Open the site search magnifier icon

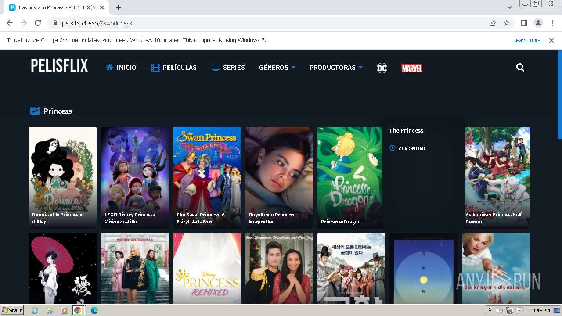(x=520, y=68)
